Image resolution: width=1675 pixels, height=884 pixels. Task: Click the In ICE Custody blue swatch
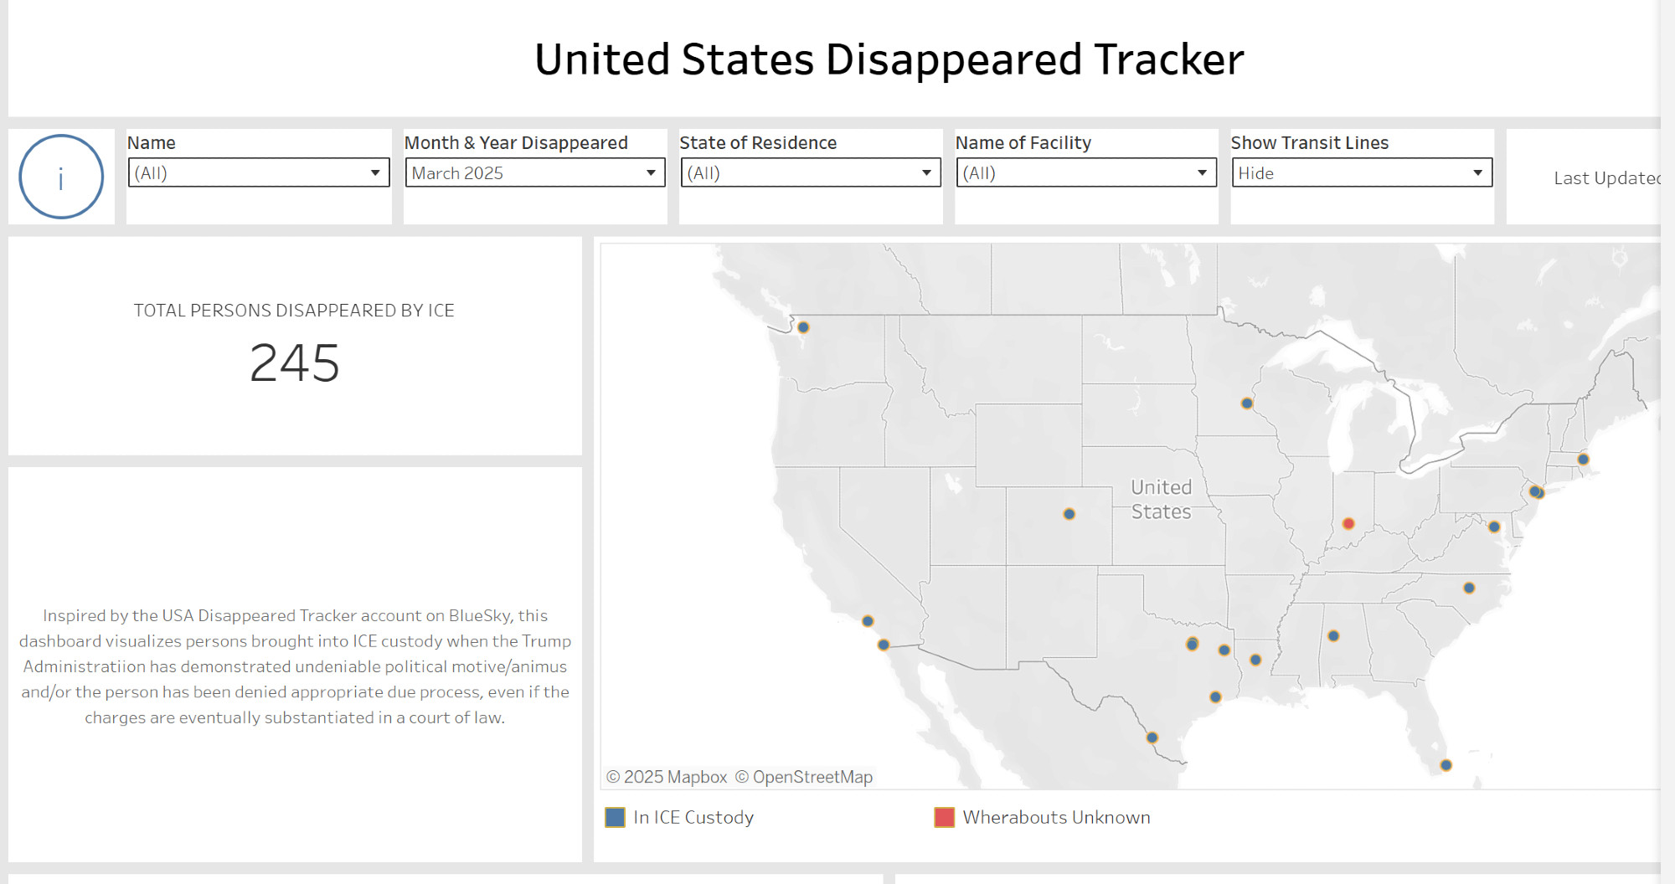point(615,817)
